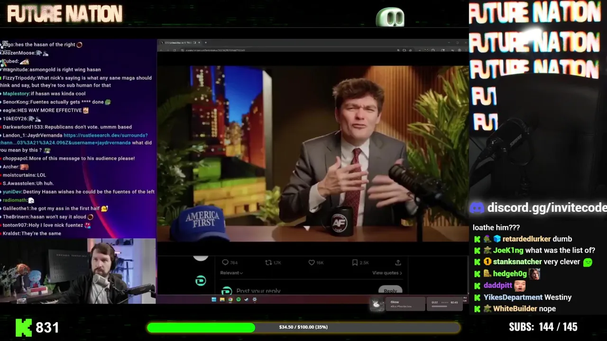This screenshot has height=341, width=607.
Task: Click chat username choppapol
Action: [x=15, y=158]
